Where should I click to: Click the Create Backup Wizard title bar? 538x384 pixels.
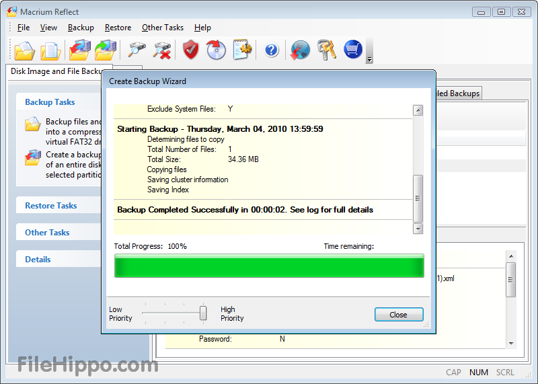click(x=268, y=81)
